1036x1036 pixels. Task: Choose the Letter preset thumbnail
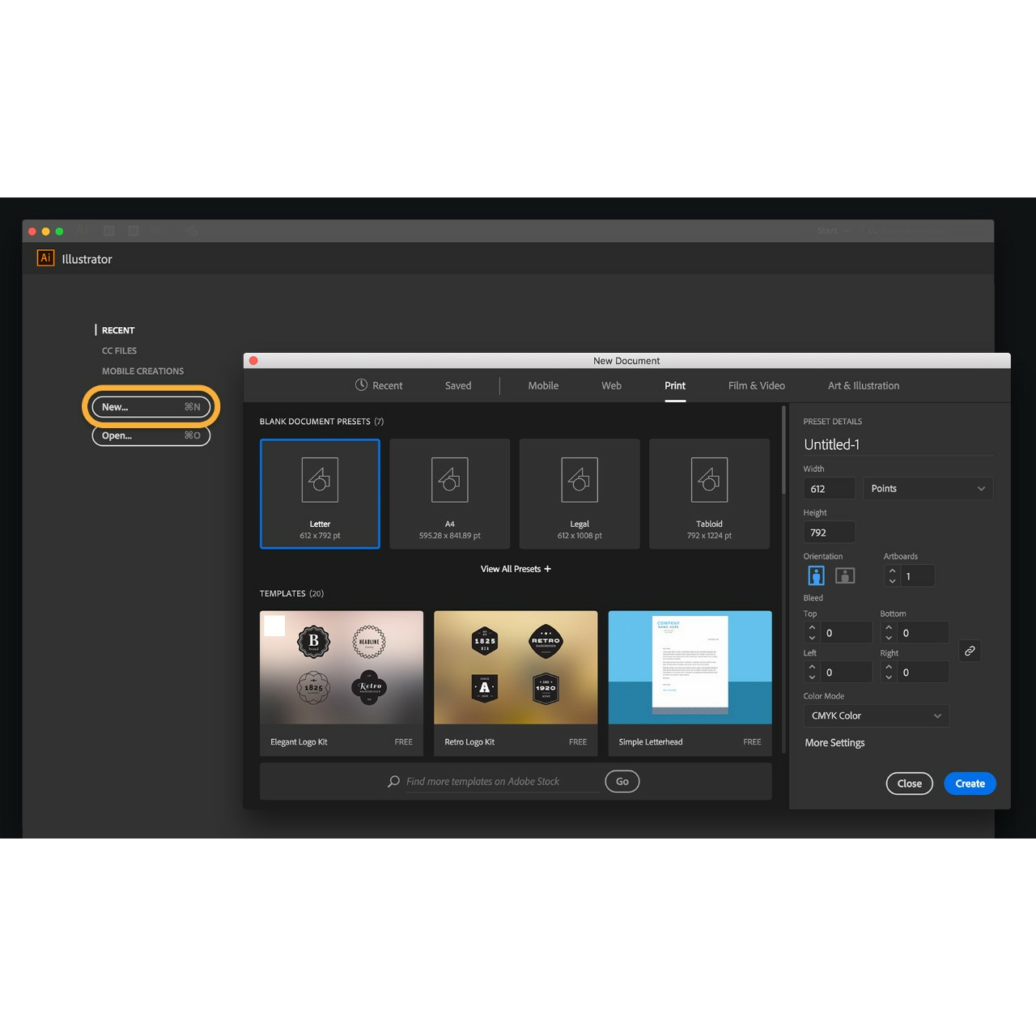320,494
